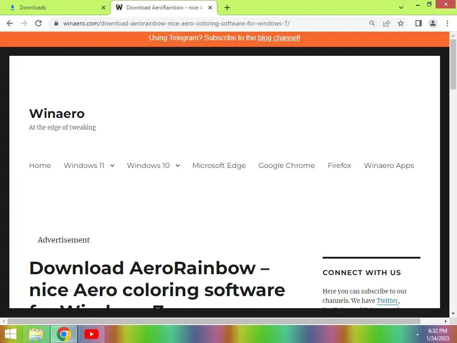
Task: Open the blog channel link
Action: click(x=279, y=38)
